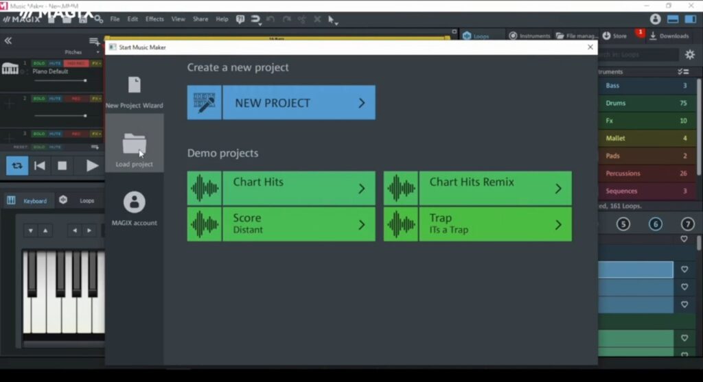Open the View menu
Screen dimensions: 703x382
tap(178, 19)
